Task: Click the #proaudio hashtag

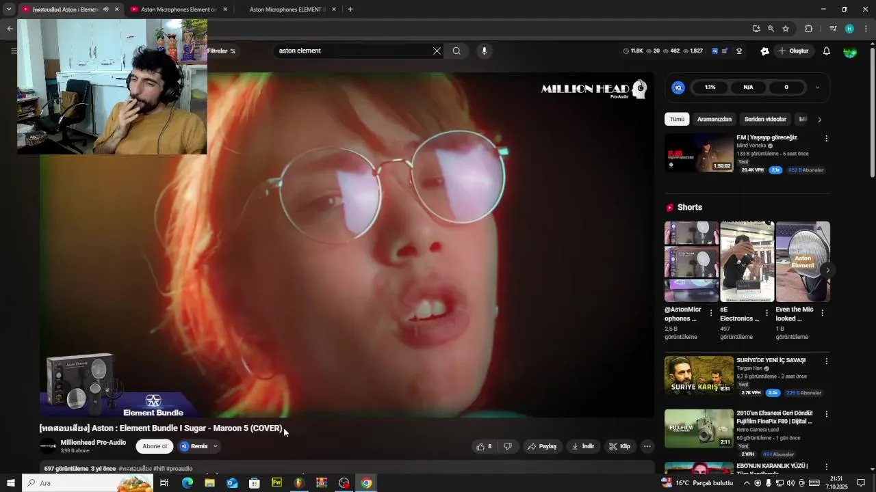Action: 179,469
